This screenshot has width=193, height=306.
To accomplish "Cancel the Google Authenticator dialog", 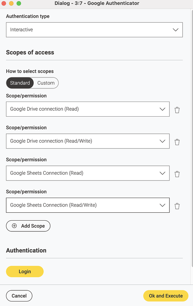I will click(19, 296).
